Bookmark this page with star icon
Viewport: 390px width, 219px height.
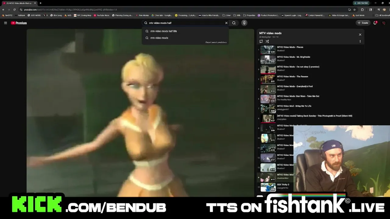click(x=354, y=9)
